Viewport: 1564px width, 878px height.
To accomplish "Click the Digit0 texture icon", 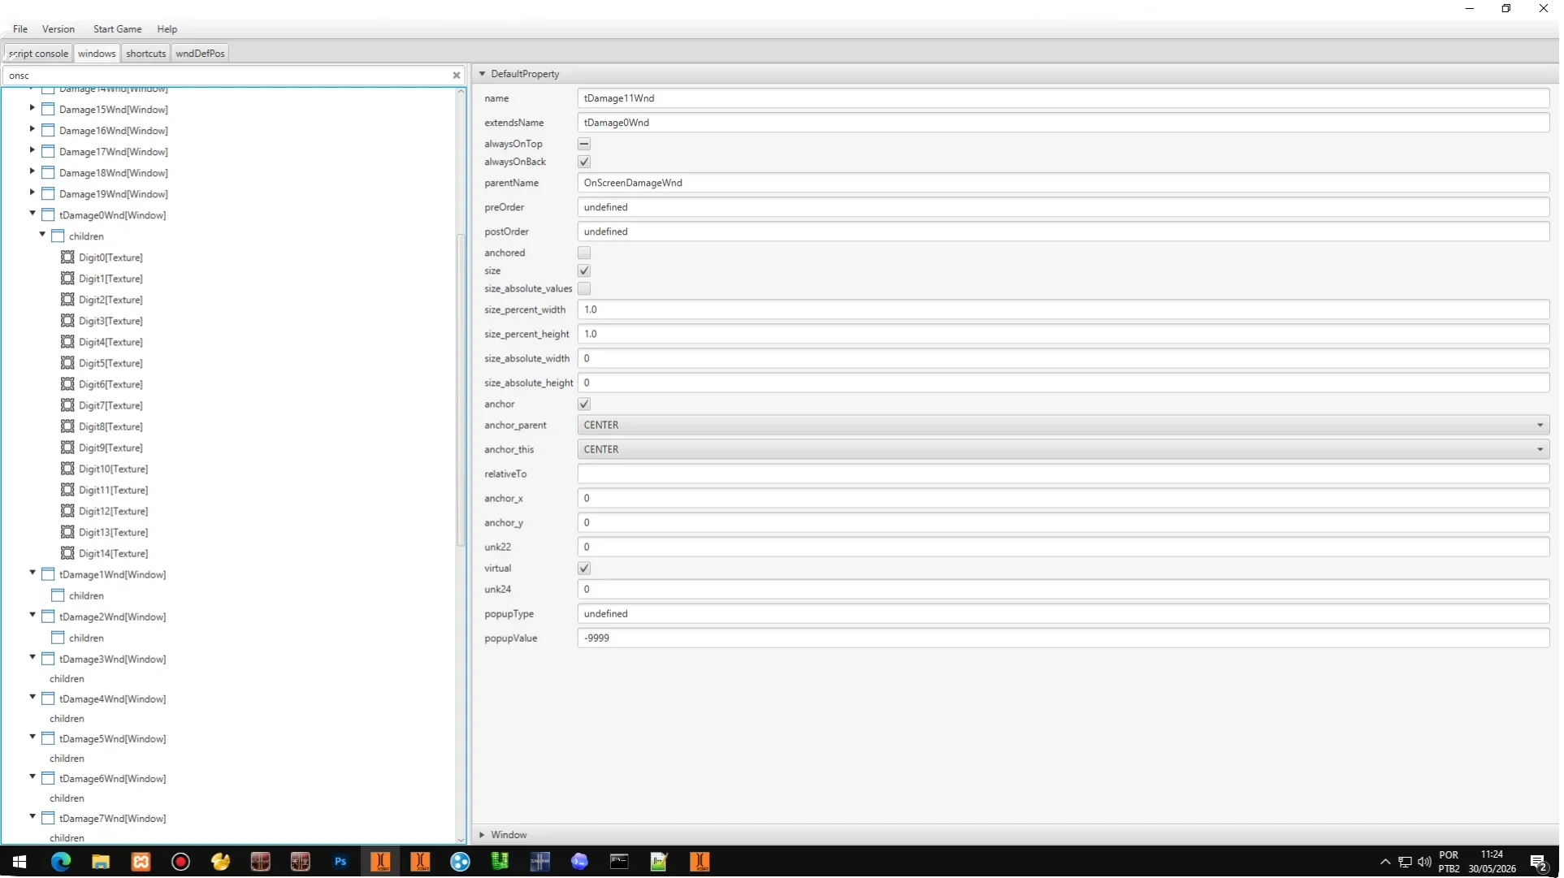I will (x=67, y=257).
